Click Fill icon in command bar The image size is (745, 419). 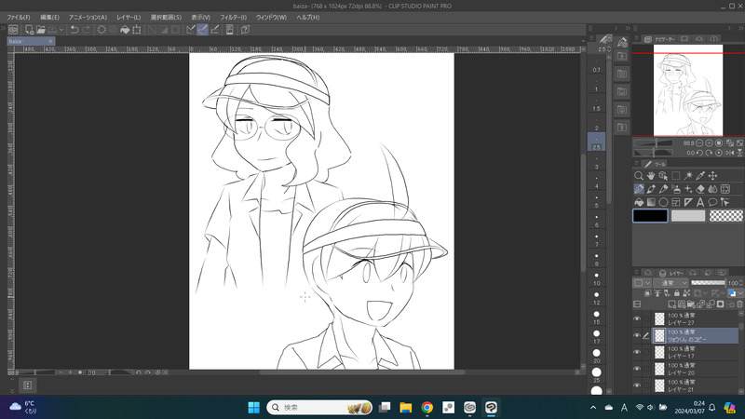point(125,30)
